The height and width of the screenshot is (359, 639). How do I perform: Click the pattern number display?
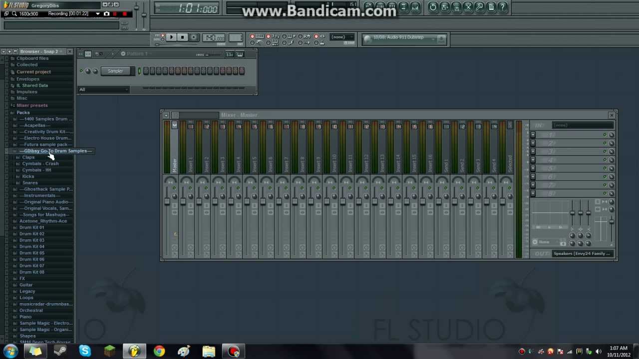(x=235, y=37)
